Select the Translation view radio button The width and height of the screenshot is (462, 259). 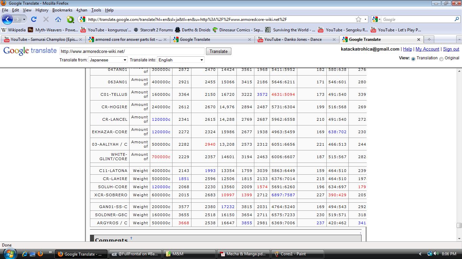coord(413,59)
